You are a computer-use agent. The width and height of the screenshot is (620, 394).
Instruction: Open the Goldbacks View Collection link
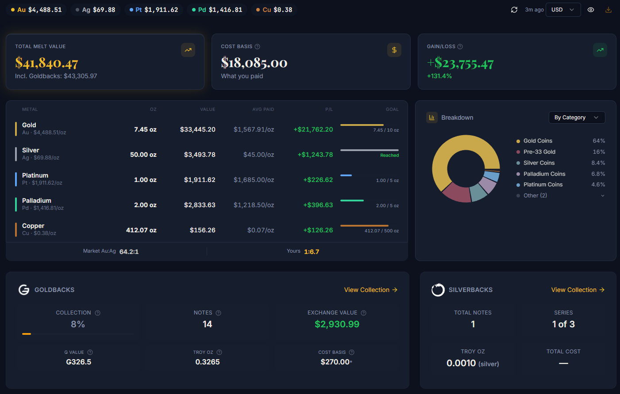pyautogui.click(x=370, y=290)
